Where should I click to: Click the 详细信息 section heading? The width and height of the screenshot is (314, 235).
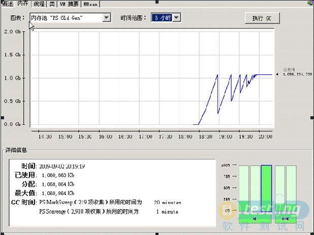[16, 150]
